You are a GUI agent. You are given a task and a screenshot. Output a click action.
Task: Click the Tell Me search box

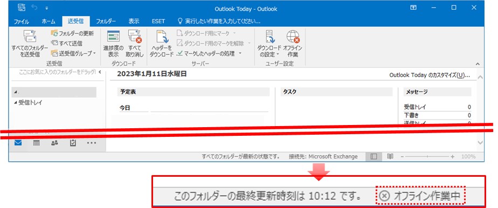[219, 21]
